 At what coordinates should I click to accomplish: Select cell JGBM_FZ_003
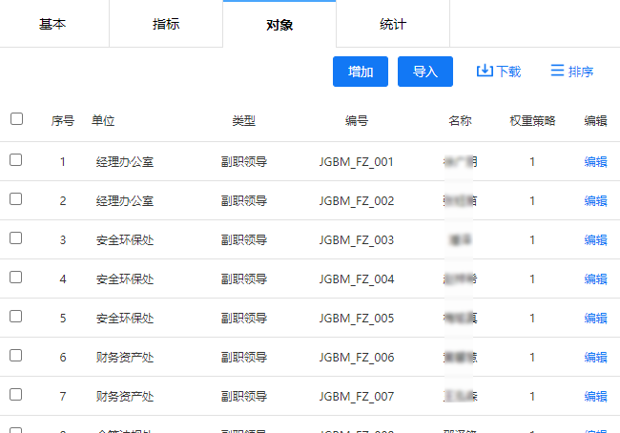click(357, 240)
